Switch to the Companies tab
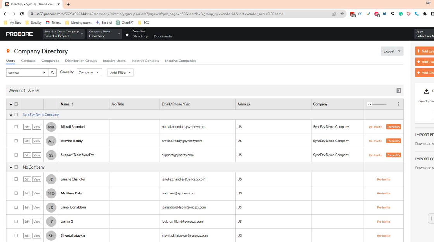Image resolution: width=434 pixels, height=242 pixels. click(50, 61)
